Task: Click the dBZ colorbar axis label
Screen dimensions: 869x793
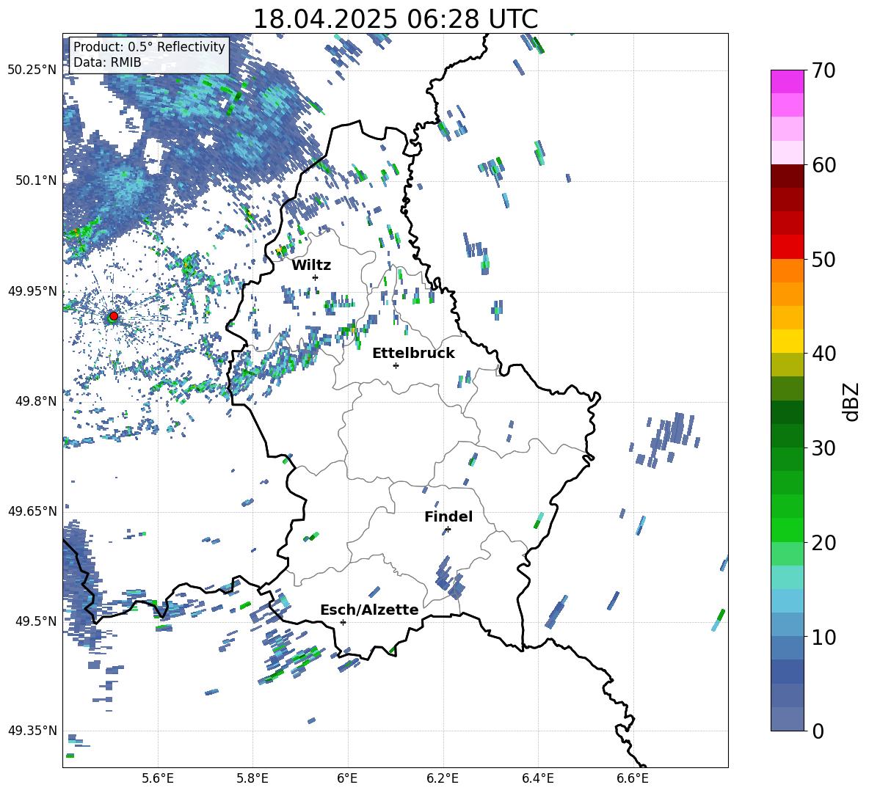Action: pos(852,401)
